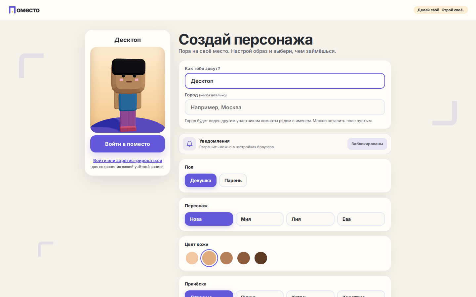Click the Поместо logo in the header
This screenshot has width=476, height=297.
click(24, 10)
